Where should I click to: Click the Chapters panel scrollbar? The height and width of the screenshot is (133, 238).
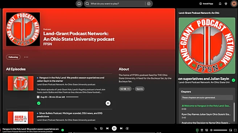click(234, 112)
